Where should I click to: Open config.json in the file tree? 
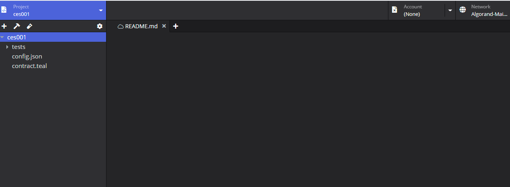(27, 56)
